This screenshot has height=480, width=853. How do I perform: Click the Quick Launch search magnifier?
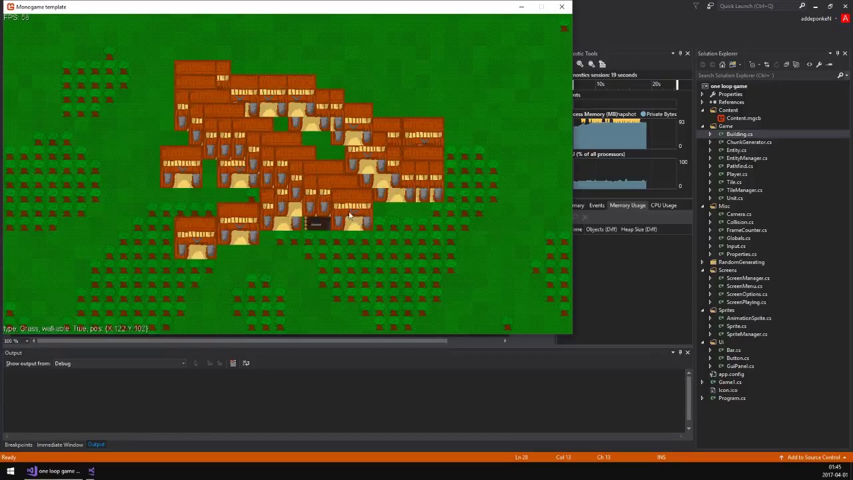(802, 6)
